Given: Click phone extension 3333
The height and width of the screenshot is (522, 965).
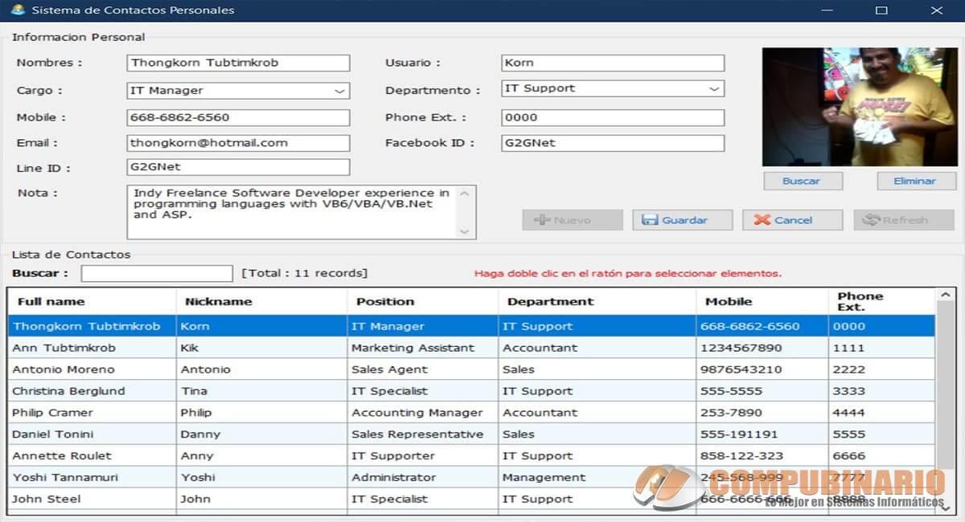Looking at the screenshot, I should pyautogui.click(x=881, y=391).
